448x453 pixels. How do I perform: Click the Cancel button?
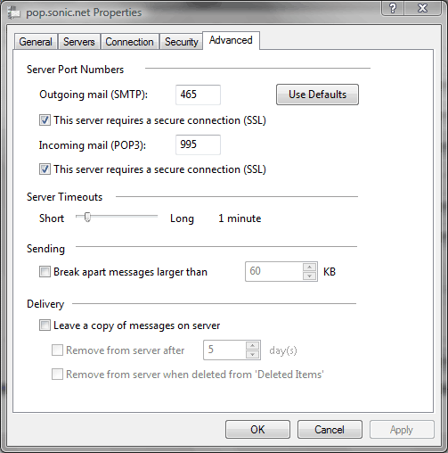(330, 430)
